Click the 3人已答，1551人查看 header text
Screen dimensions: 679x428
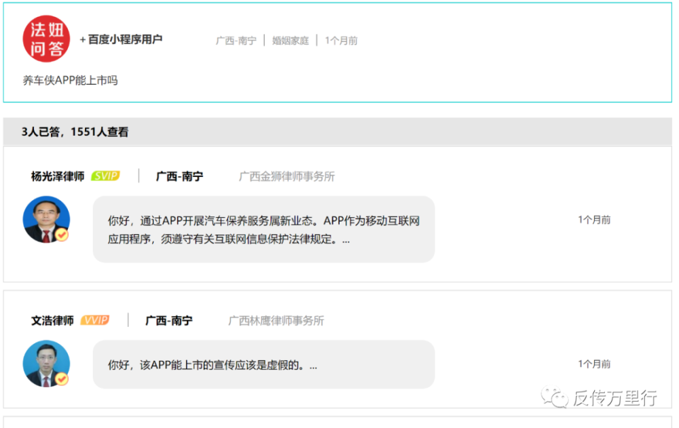pos(75,132)
